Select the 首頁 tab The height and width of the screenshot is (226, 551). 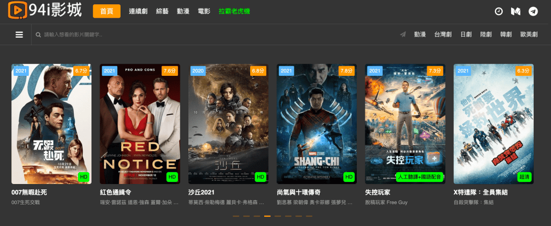pos(107,11)
